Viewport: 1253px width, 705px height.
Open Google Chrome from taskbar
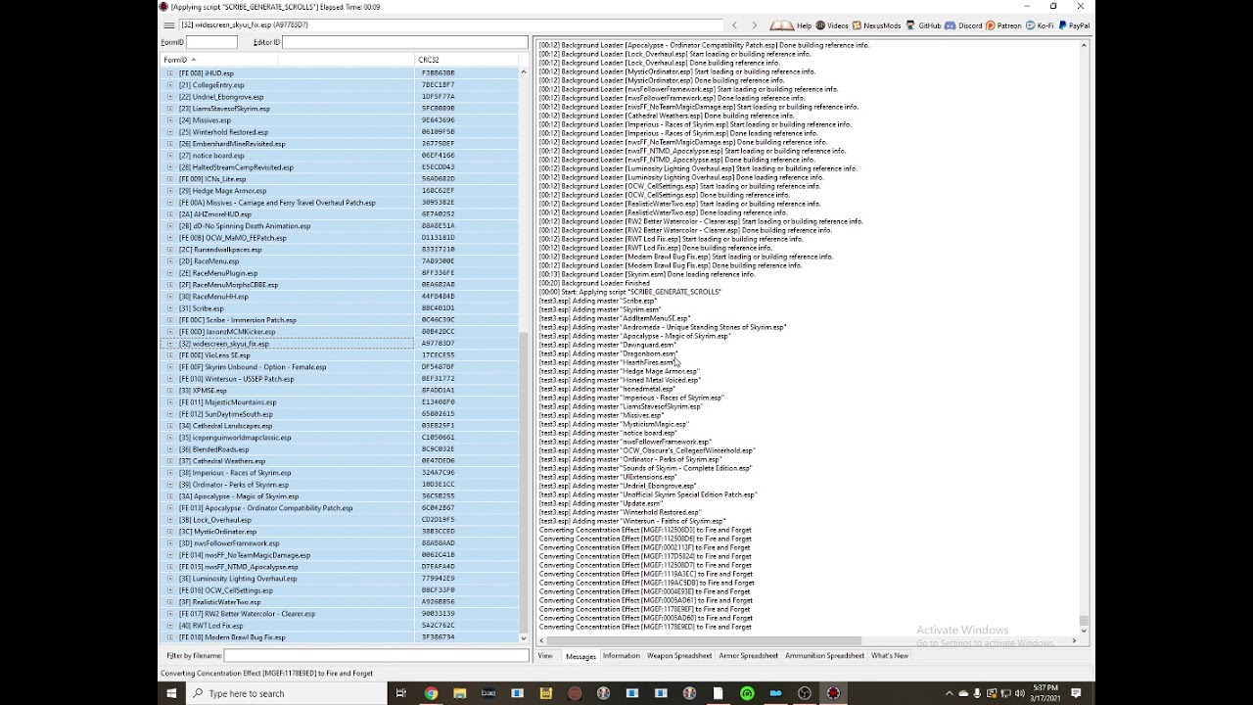pos(431,693)
